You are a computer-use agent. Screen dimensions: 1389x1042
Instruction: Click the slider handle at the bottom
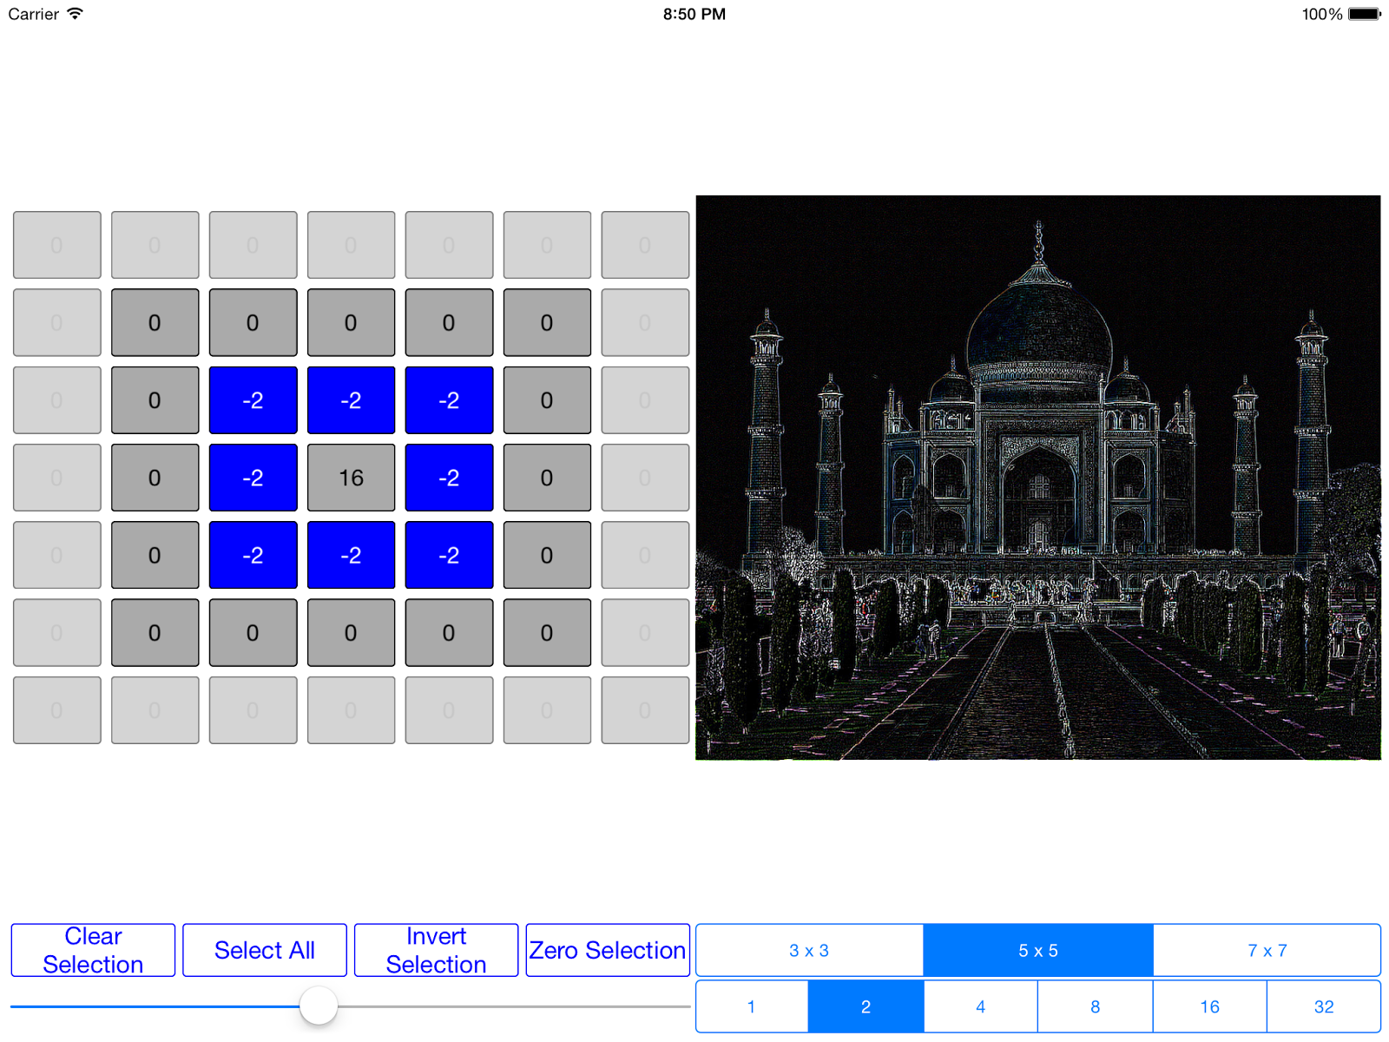(318, 1005)
